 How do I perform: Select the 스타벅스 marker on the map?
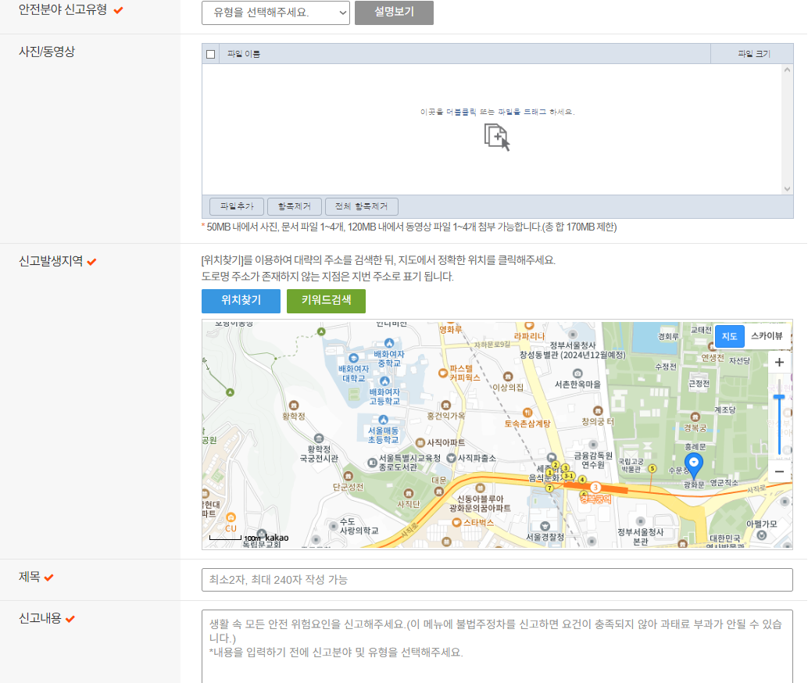point(456,521)
